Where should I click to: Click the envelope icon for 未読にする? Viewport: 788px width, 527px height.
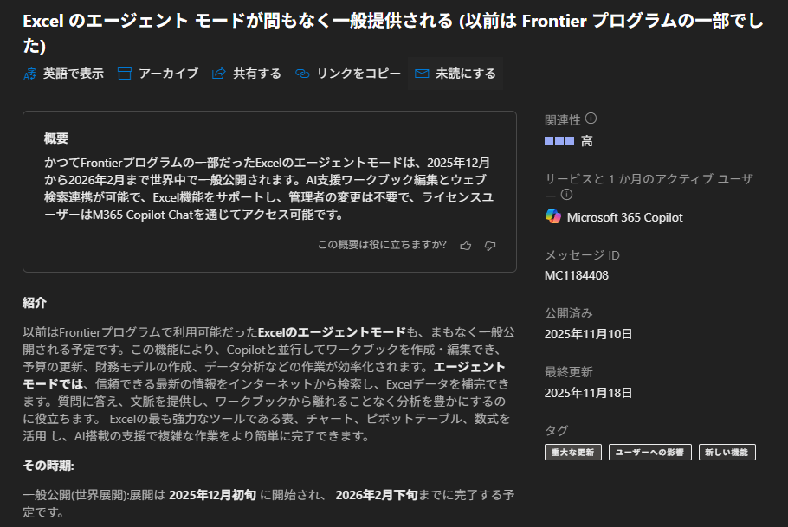coord(422,74)
